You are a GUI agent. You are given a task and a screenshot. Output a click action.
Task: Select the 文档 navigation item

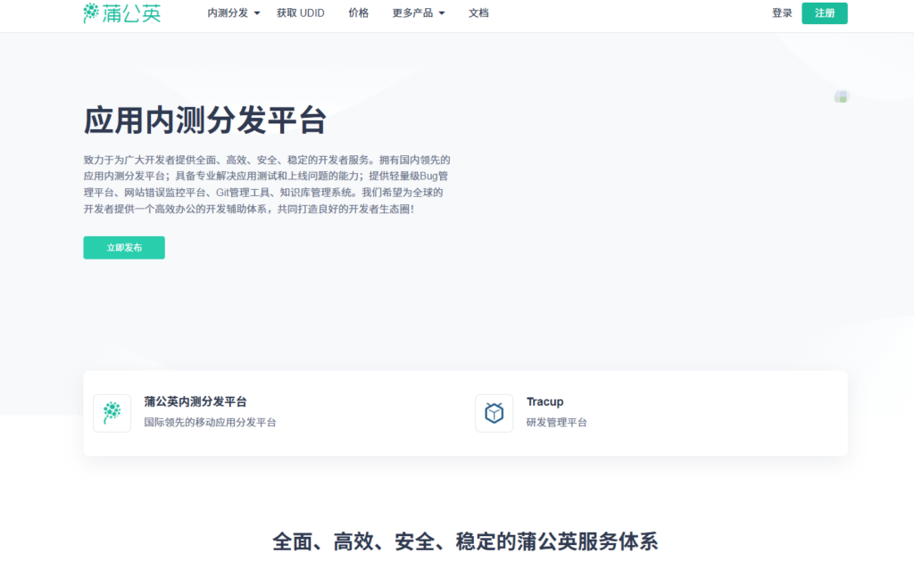(478, 13)
